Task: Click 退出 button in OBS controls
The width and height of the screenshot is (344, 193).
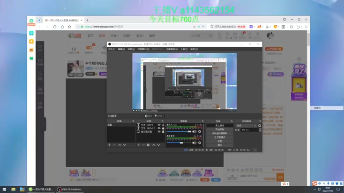Action: [x=220, y=145]
